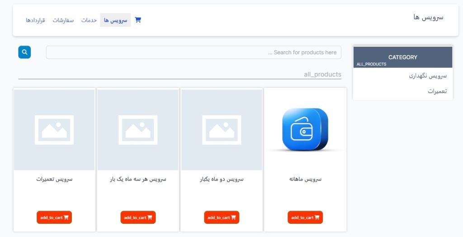Screen dimensions: 463x237
Task: Open the سفارشات navigation tab
Action: click(63, 20)
